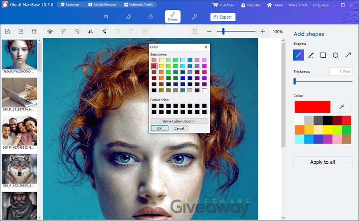
Task: Flip image vertically
Action: [104, 31]
